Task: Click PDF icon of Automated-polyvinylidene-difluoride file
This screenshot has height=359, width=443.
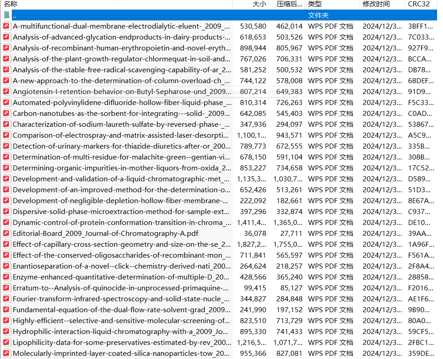Action: click(6, 102)
